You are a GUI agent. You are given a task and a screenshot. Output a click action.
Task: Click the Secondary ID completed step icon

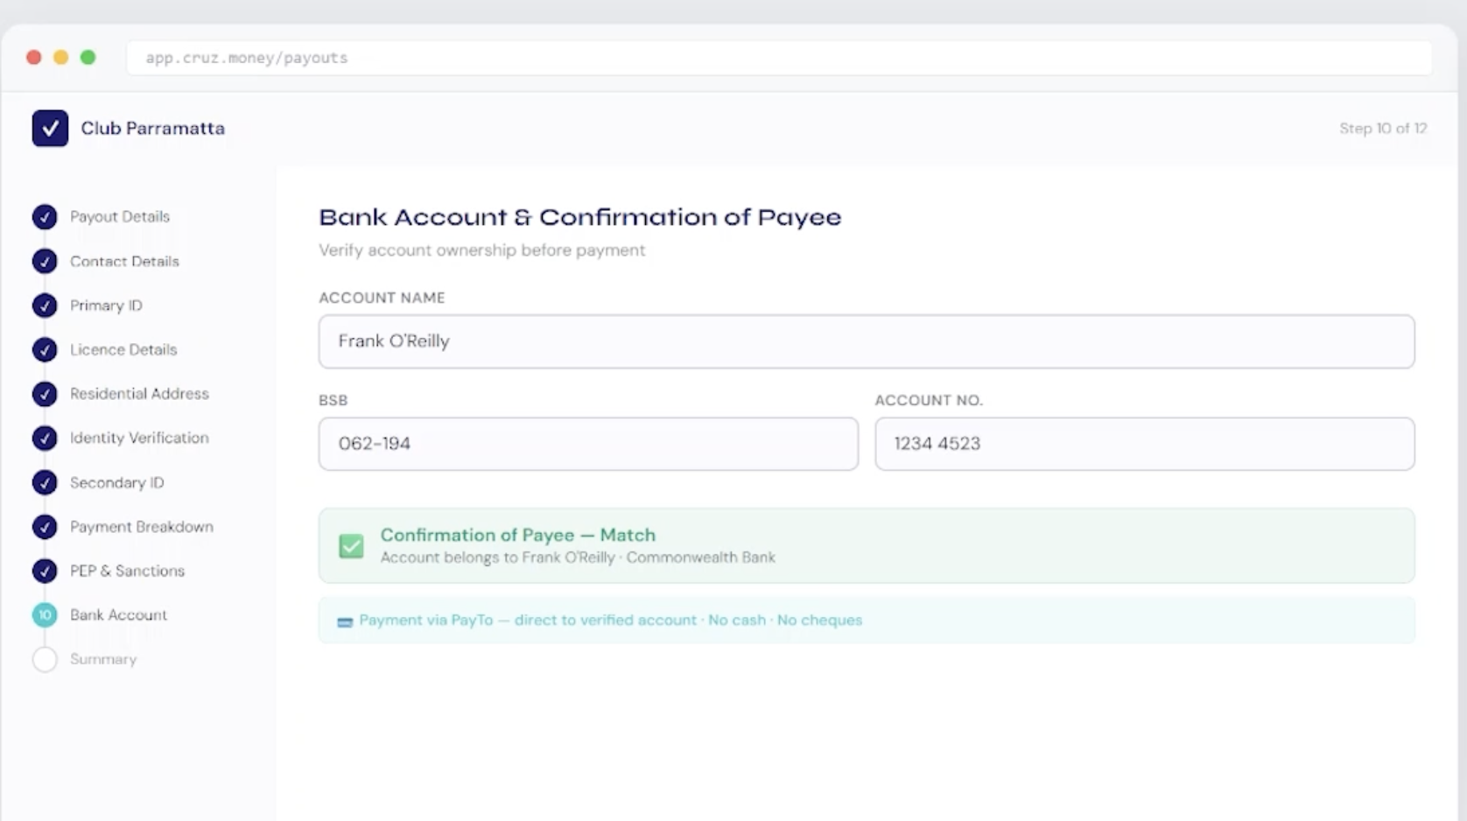pyautogui.click(x=45, y=482)
